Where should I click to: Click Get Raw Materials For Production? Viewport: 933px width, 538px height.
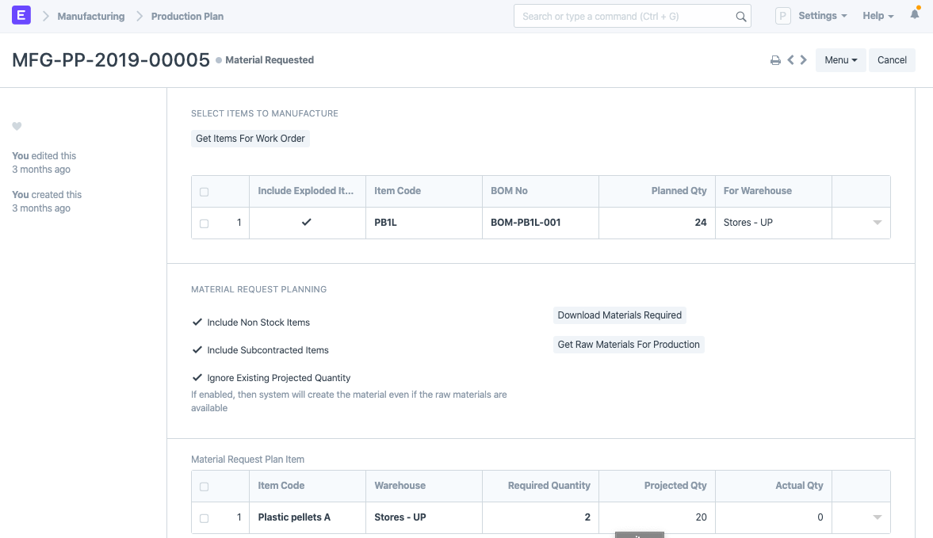pyautogui.click(x=629, y=344)
